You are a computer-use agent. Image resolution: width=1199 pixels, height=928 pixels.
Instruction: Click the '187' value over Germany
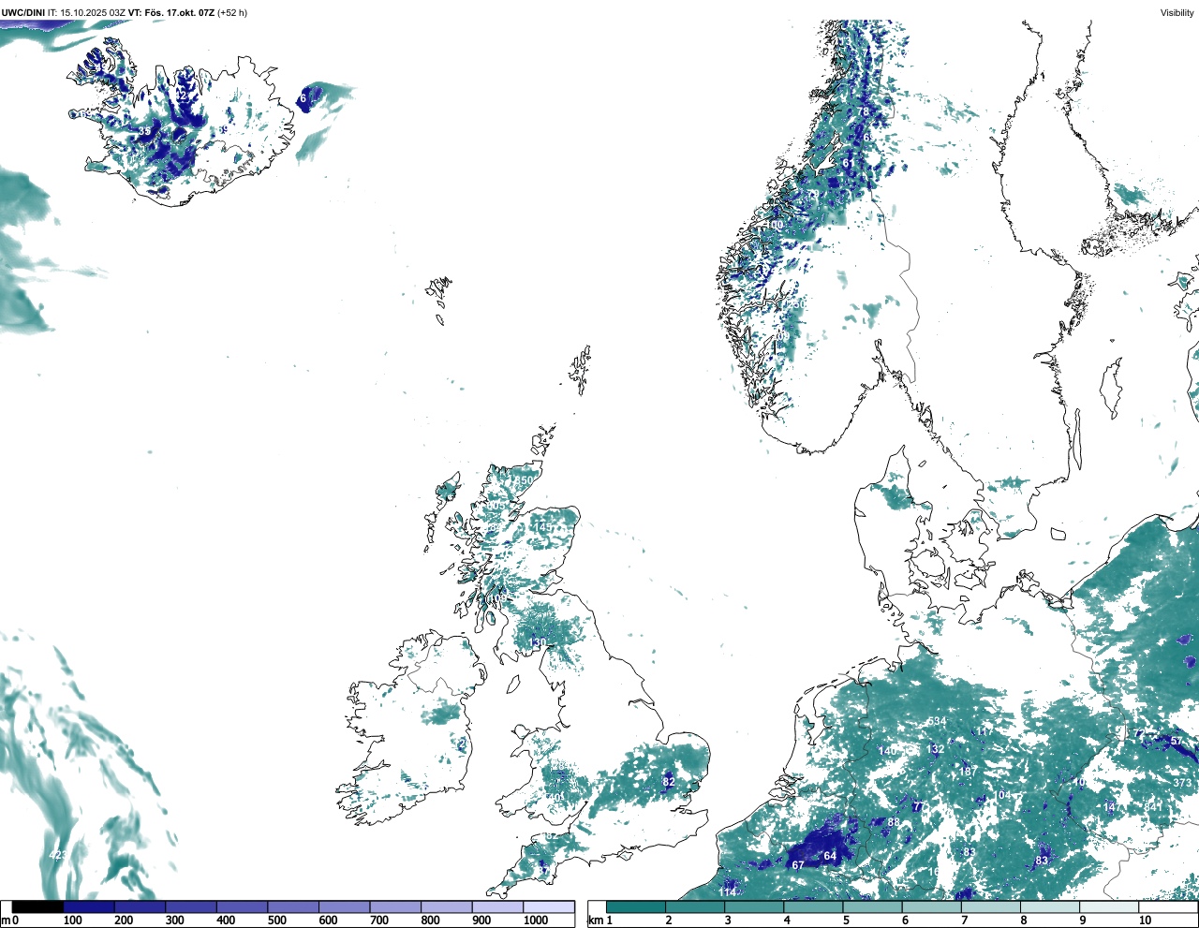coord(969,772)
